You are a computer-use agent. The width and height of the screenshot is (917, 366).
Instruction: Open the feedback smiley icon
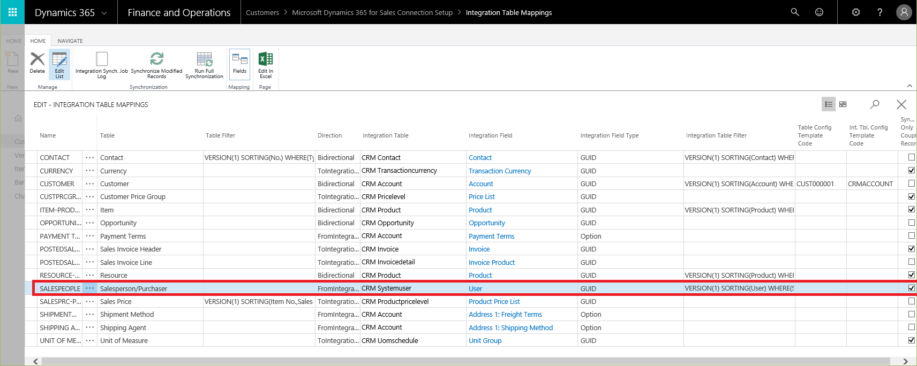click(x=819, y=12)
